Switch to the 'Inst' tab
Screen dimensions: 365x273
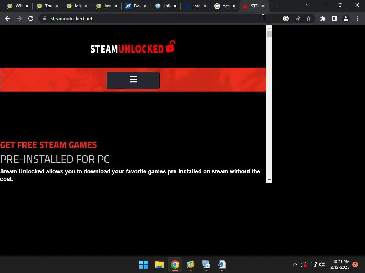click(106, 6)
